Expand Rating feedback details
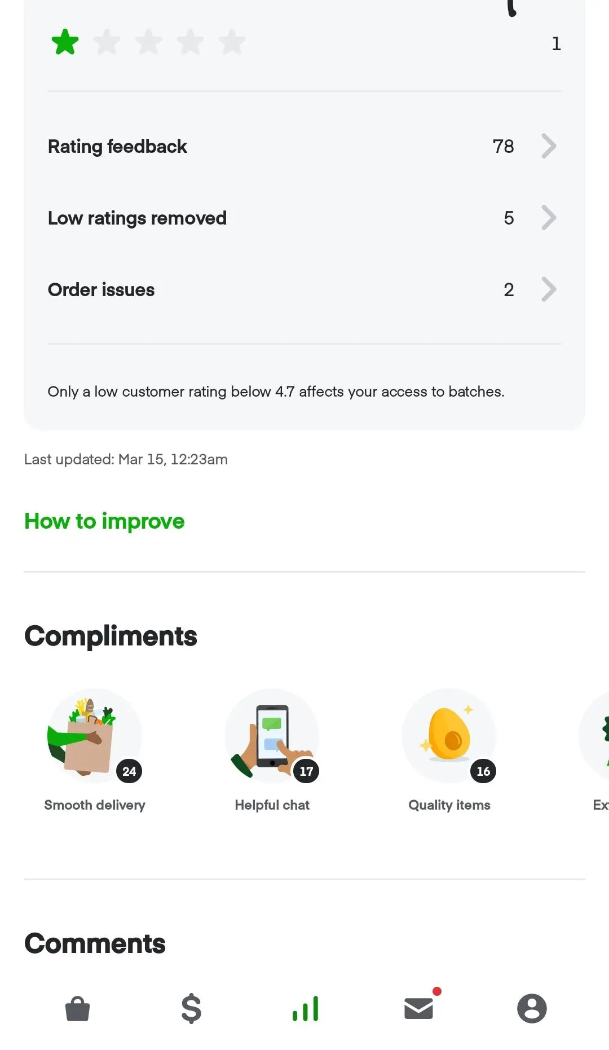Image resolution: width=609 pixels, height=1050 pixels. [x=304, y=146]
